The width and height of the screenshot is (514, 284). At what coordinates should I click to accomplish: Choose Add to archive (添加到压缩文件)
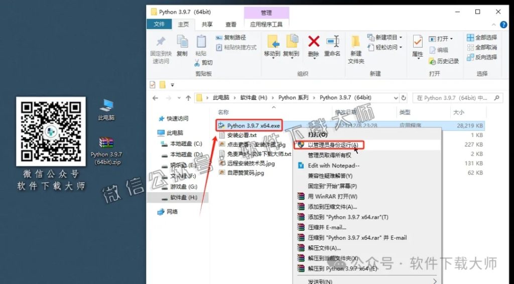point(332,207)
